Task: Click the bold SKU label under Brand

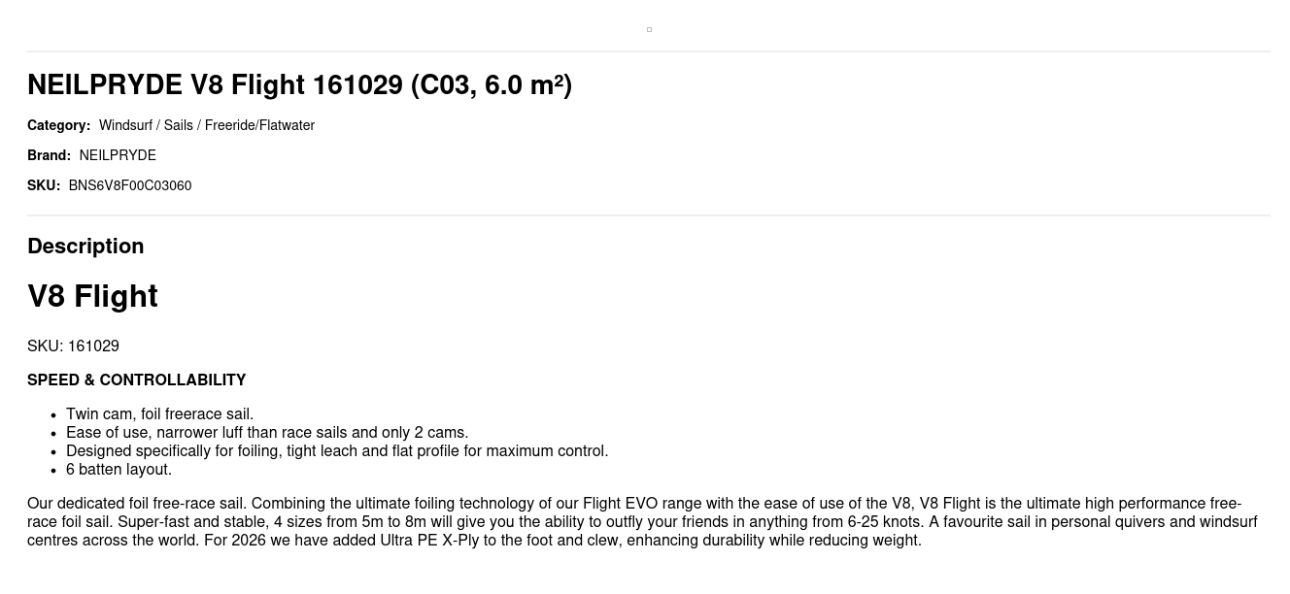Action: 44,185
